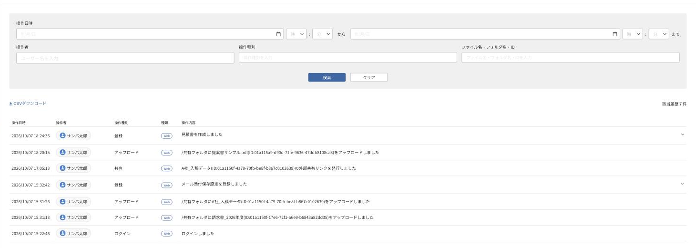Click the クリア clear button
Image resolution: width=696 pixels, height=248 pixels.
pos(368,77)
